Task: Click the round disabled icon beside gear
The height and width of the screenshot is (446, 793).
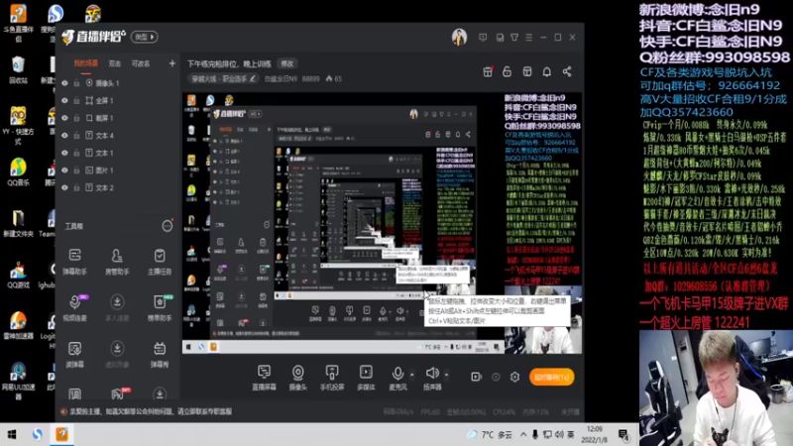Action: 496,377
